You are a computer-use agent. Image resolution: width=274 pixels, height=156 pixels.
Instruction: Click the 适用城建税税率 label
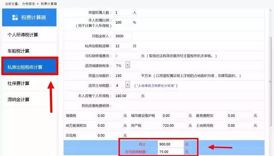pos(98,66)
